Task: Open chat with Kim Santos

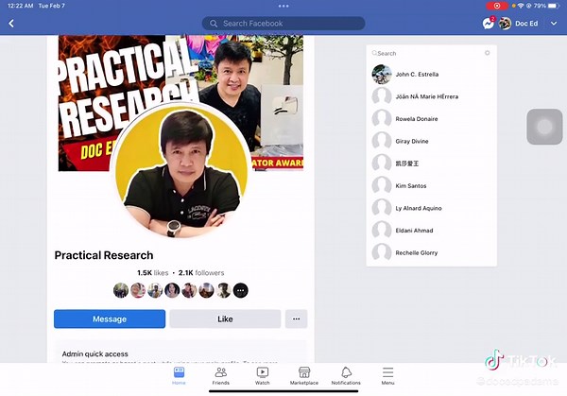Action: 432,185
